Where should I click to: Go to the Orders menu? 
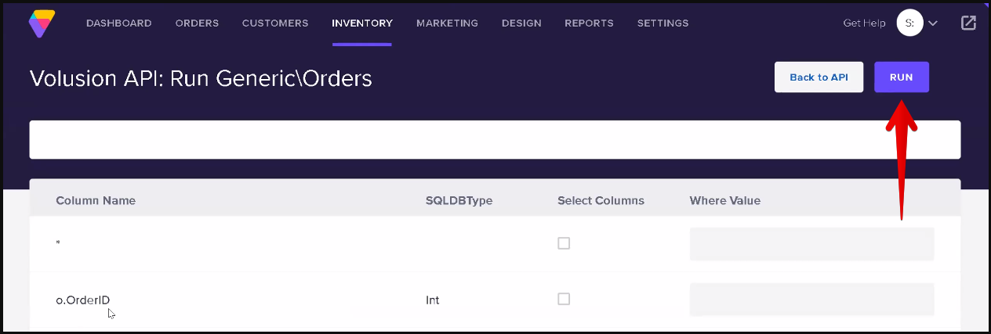(197, 23)
